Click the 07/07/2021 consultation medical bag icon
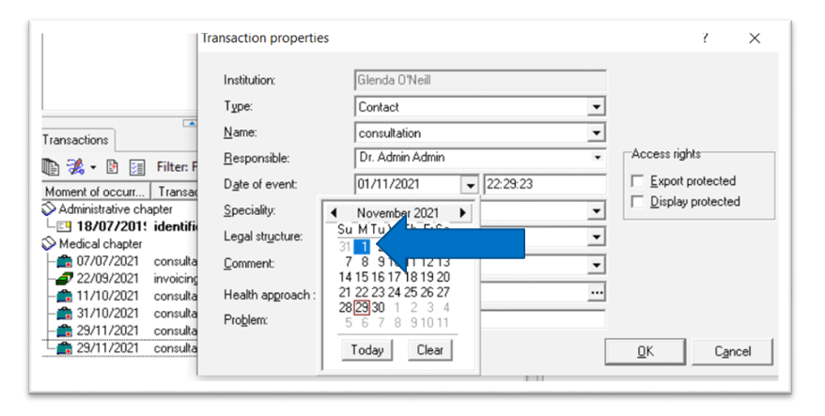This screenshot has height=416, width=825. tap(65, 260)
